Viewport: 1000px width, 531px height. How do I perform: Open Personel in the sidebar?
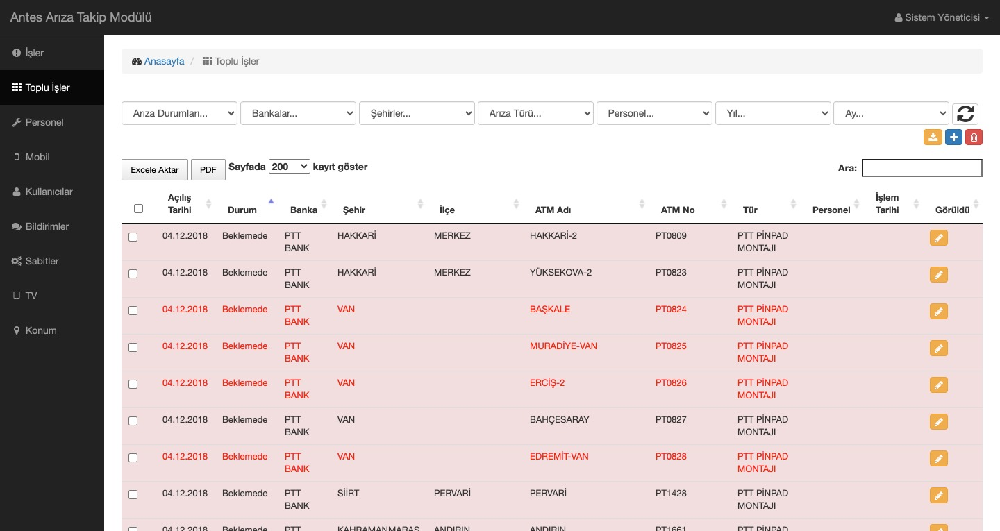tap(44, 122)
